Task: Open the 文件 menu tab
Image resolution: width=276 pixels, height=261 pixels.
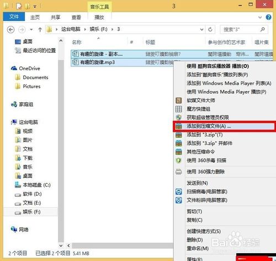Action: coord(14,17)
